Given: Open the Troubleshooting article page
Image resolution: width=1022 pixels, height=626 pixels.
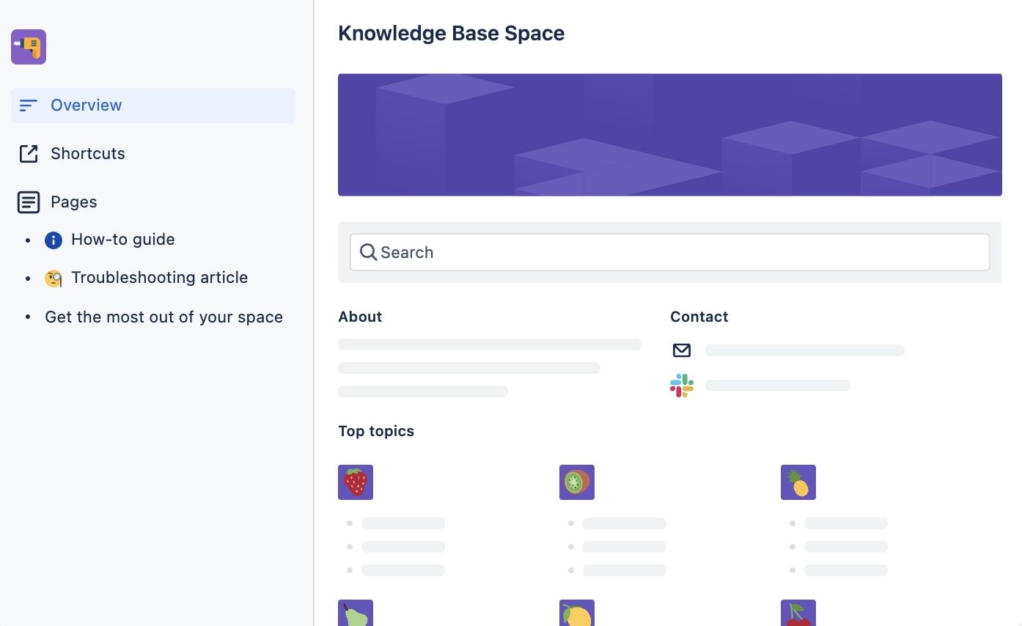Looking at the screenshot, I should coord(160,278).
